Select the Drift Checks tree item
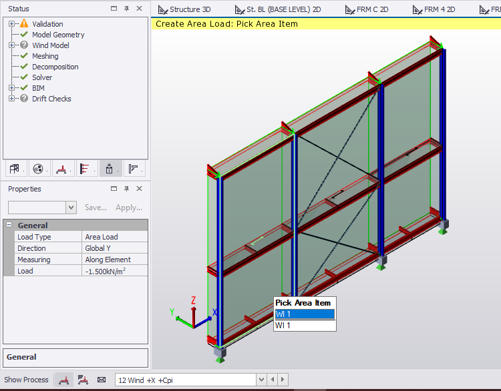Viewport: 501px width, 391px height. pos(51,99)
